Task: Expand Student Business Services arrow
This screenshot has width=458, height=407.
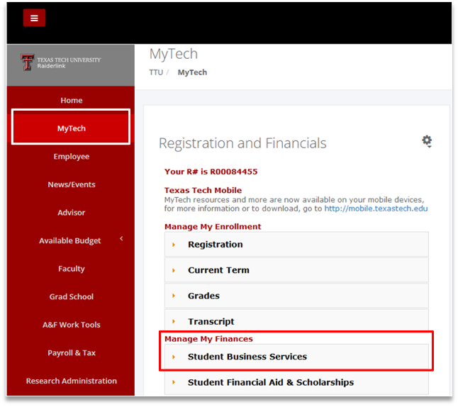Action: tap(174, 357)
